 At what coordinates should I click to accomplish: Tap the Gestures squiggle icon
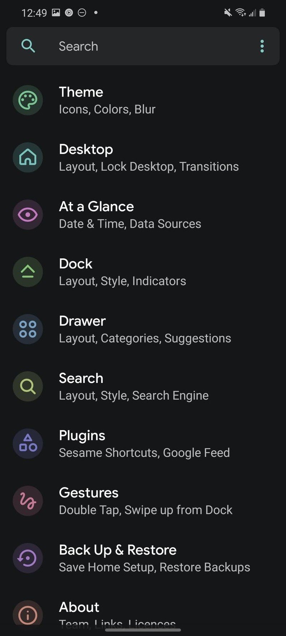(x=28, y=501)
